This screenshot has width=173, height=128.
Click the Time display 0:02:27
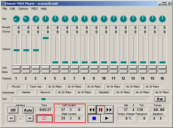click(x=44, y=110)
